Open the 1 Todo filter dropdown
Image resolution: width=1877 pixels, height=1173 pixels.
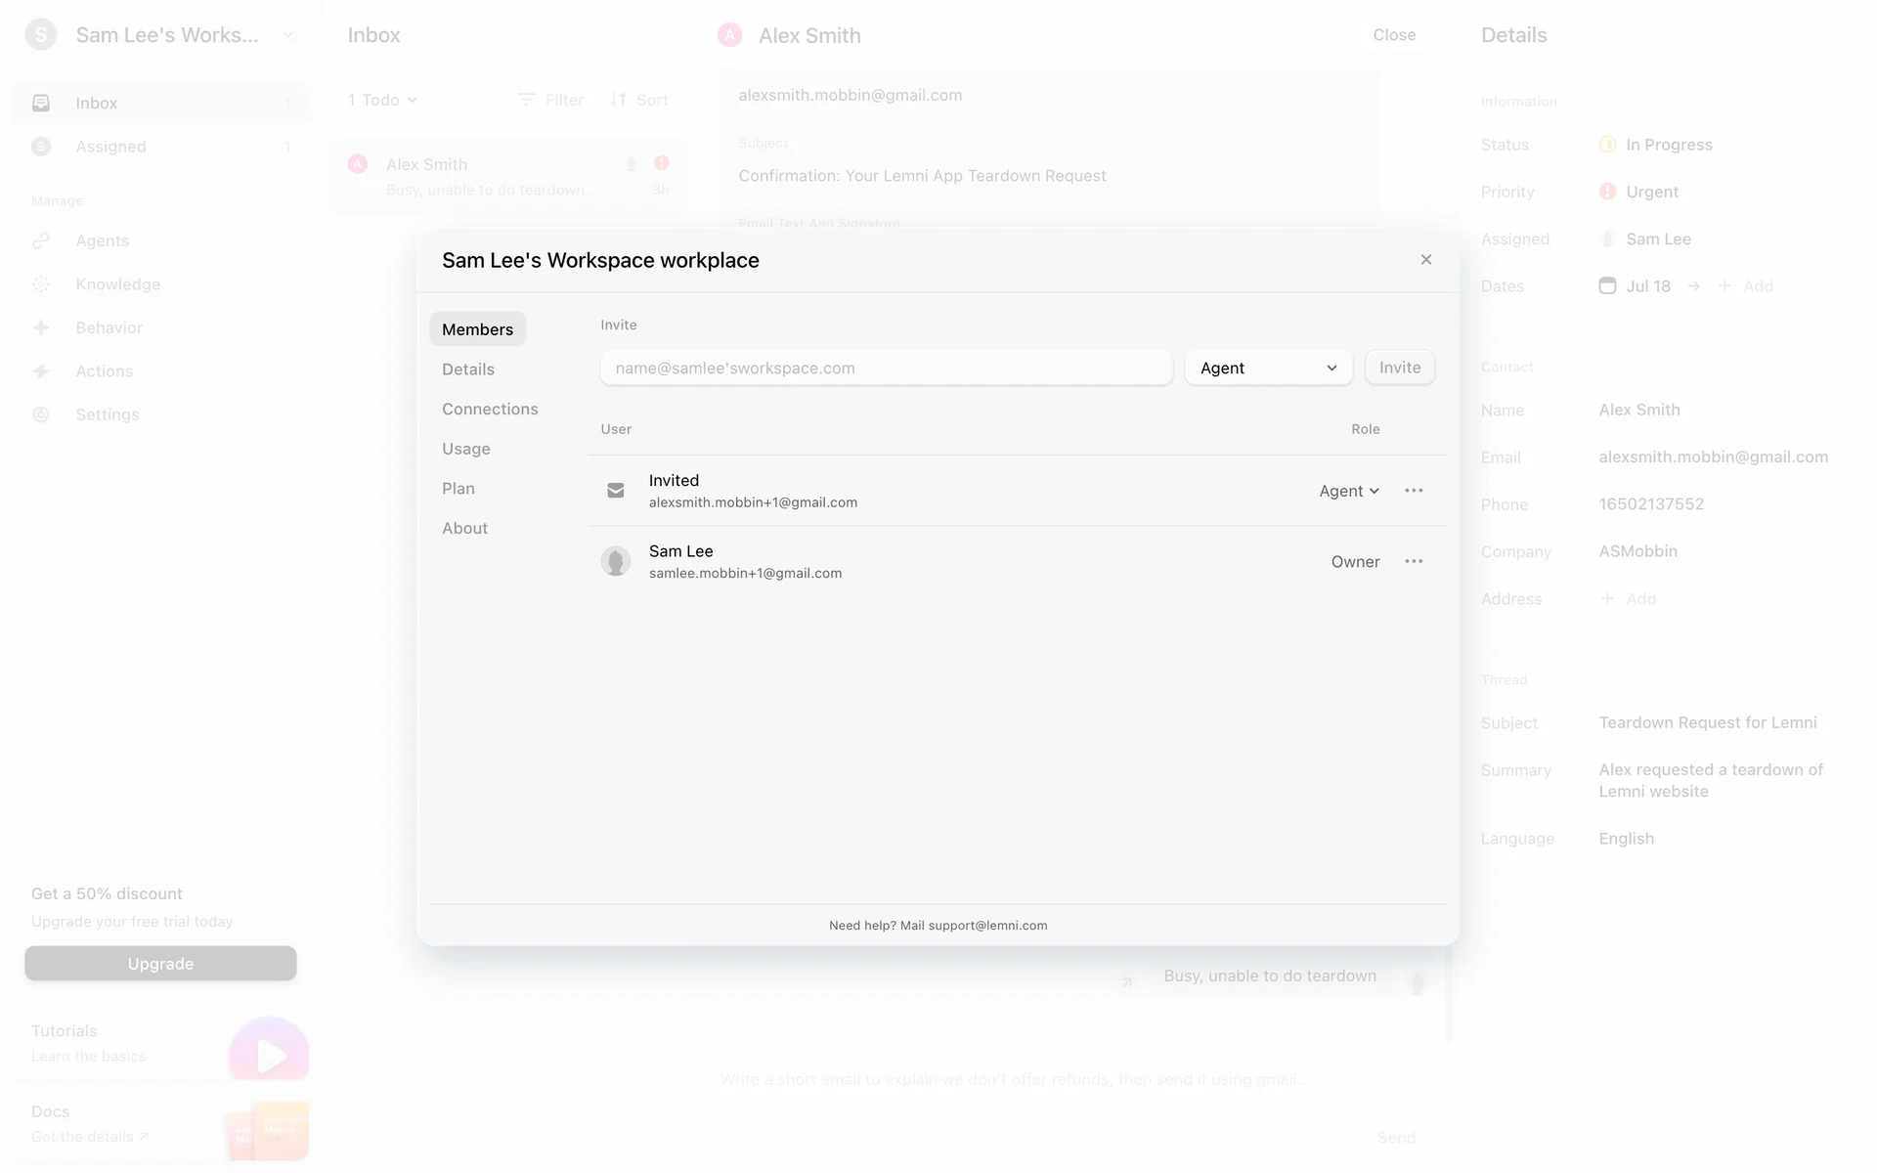[382, 101]
